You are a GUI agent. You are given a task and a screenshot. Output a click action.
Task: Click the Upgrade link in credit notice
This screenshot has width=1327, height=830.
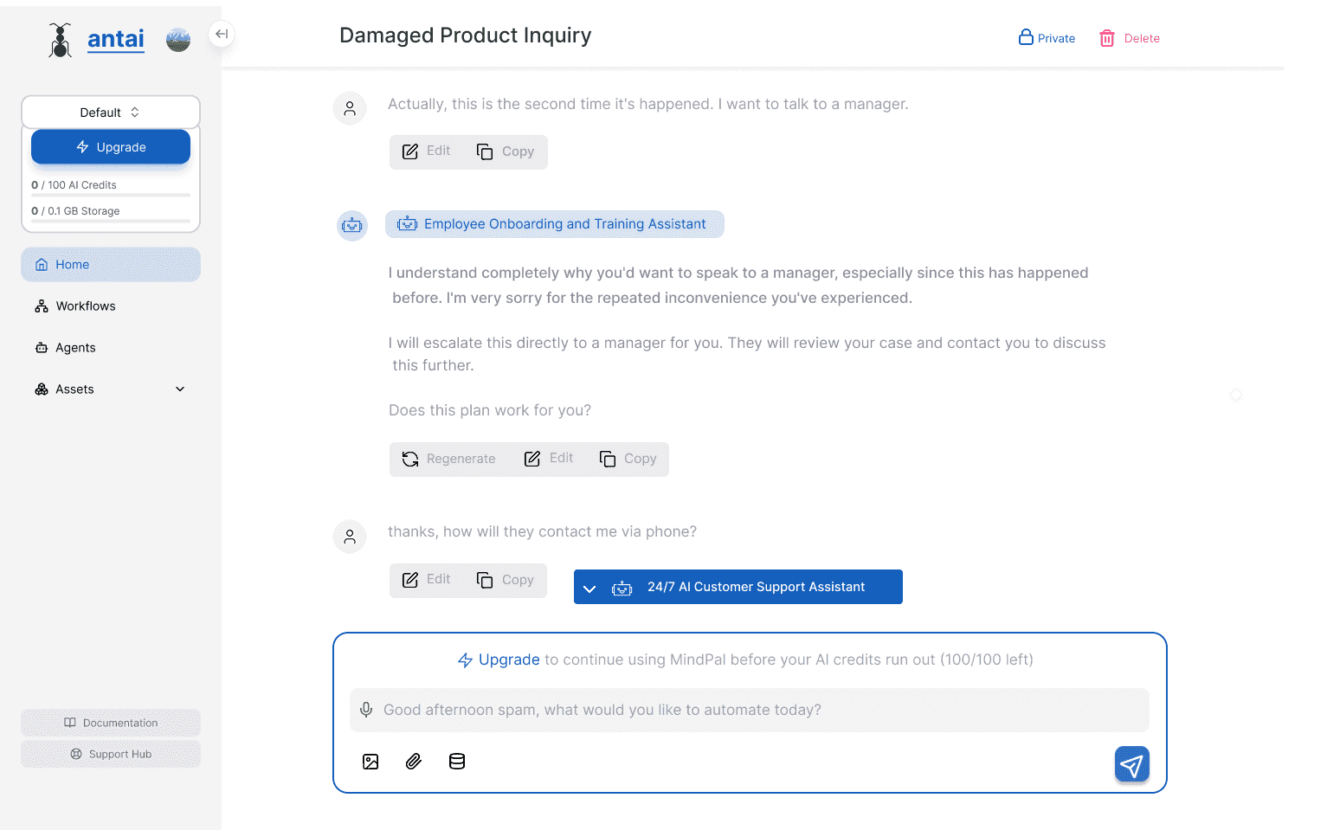click(x=509, y=659)
